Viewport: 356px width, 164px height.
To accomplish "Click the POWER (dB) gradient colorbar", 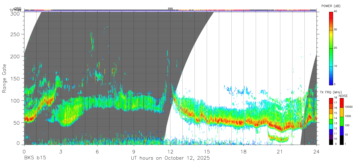I will click(331, 48).
